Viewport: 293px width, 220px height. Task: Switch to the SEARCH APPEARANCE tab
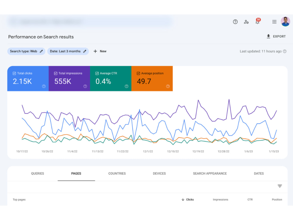(210, 173)
